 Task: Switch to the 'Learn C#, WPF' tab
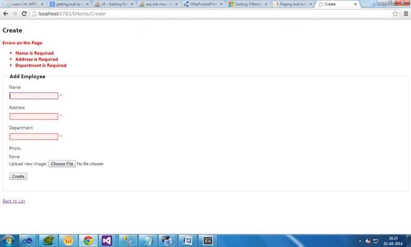point(23,4)
